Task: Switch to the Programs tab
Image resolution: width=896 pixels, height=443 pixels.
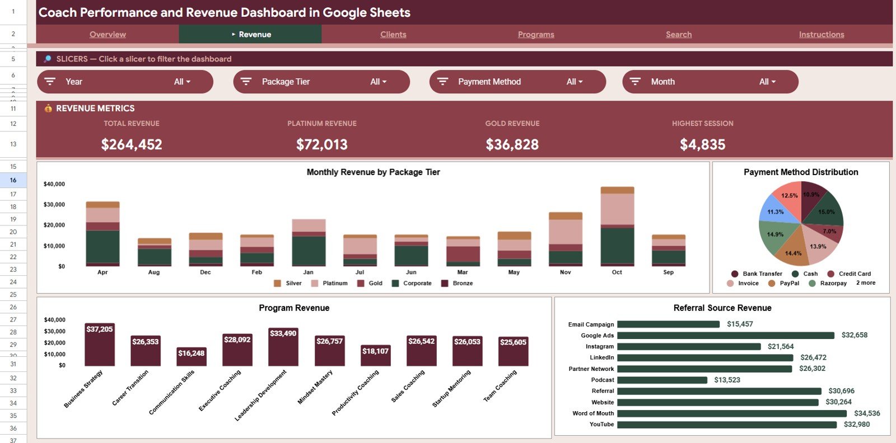Action: pos(536,34)
